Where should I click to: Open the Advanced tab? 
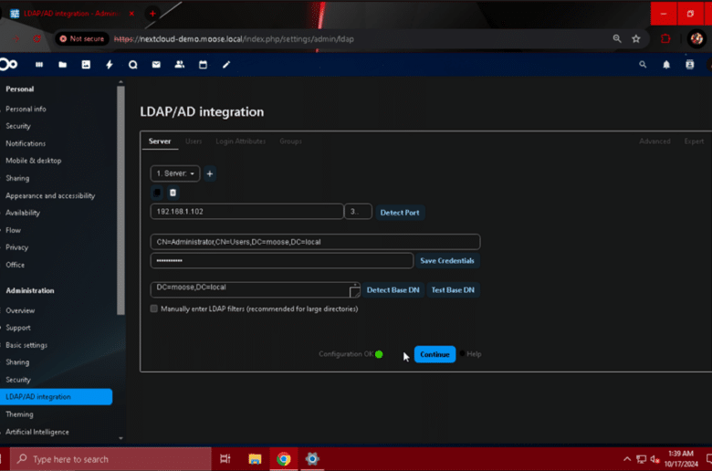654,141
